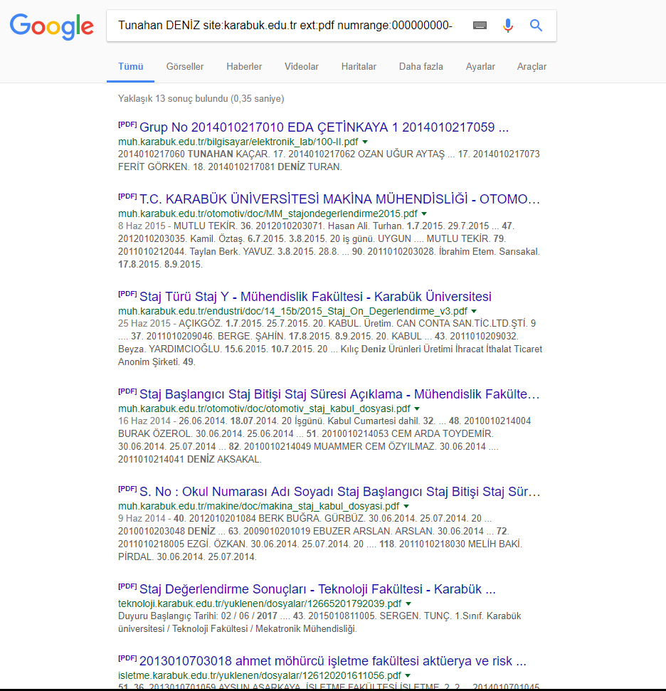666x691 pixels.
Task: Click URL muh.karabuk.edu.tr/bilgisayar/elektronik_lab/100-II.pdf
Action: point(238,142)
